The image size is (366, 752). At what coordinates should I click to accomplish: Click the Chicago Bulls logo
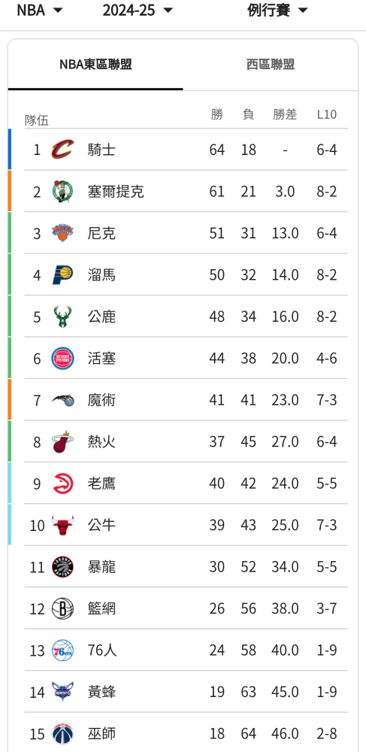pyautogui.click(x=63, y=525)
